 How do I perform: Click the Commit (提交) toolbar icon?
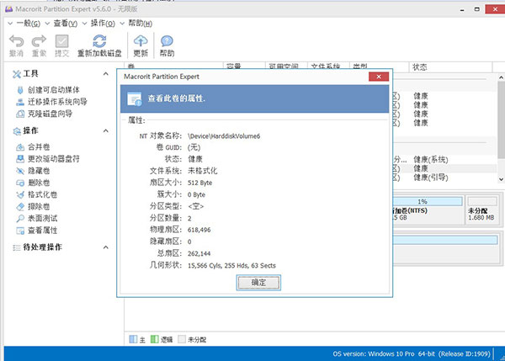point(61,41)
